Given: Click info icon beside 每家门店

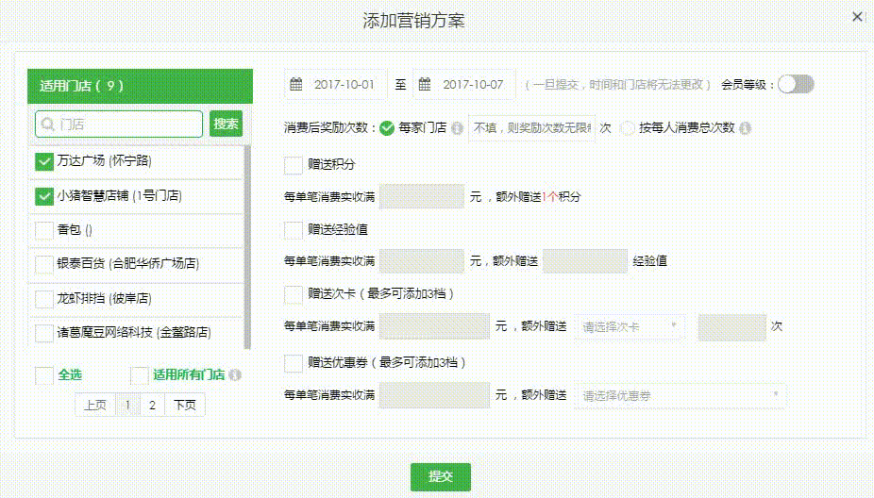Looking at the screenshot, I should pos(457,128).
